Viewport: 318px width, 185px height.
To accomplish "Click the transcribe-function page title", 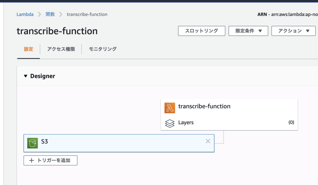I will (57, 31).
